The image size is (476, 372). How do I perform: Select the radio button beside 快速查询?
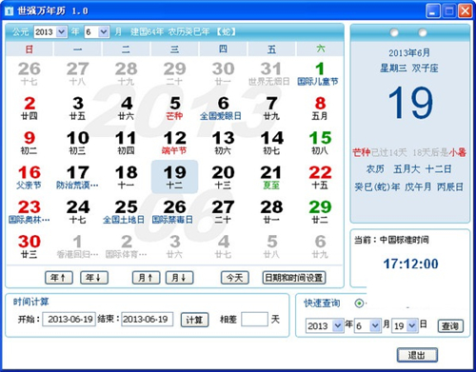pos(359,303)
